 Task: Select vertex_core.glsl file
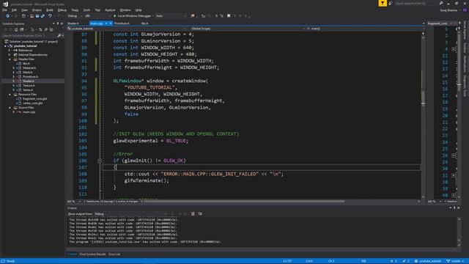tap(32, 103)
